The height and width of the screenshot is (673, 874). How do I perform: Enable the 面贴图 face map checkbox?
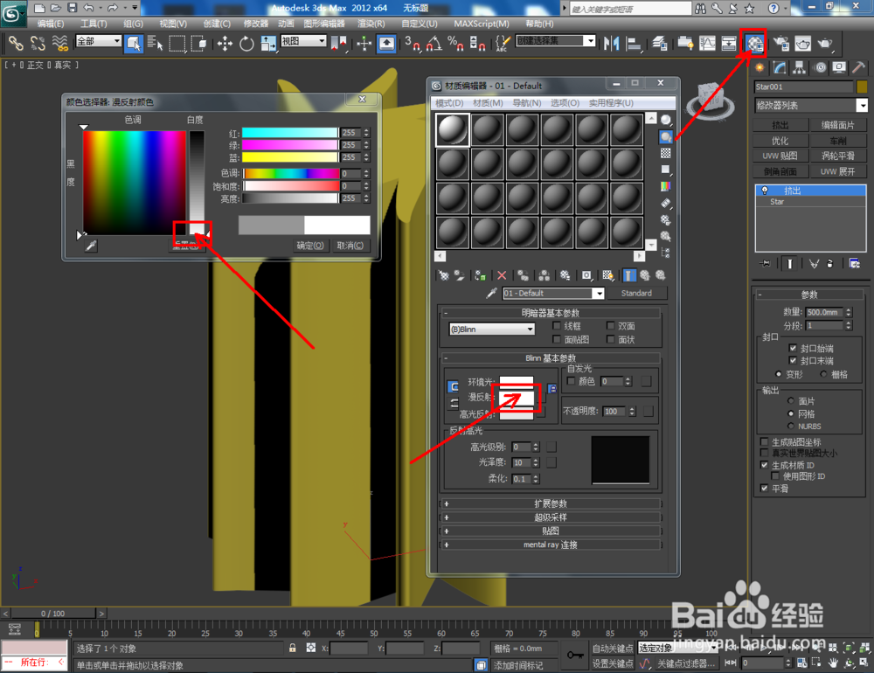pos(556,340)
